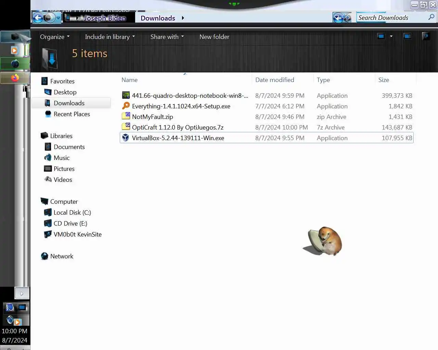Select Libraries in navigation pane
The image size is (438, 350).
[61, 136]
